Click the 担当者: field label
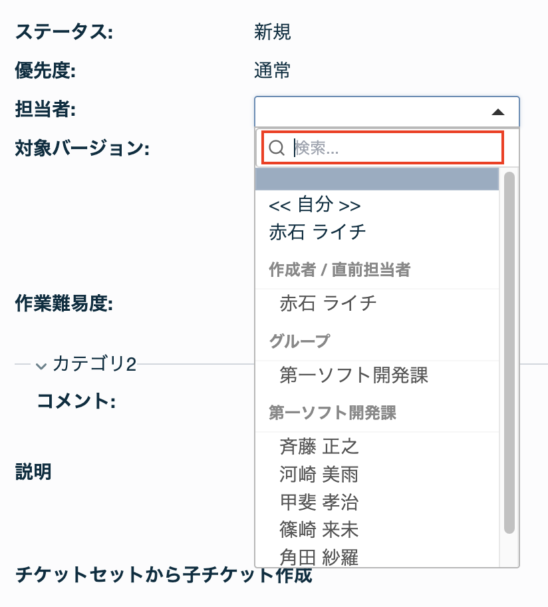The image size is (548, 607). coord(45,109)
